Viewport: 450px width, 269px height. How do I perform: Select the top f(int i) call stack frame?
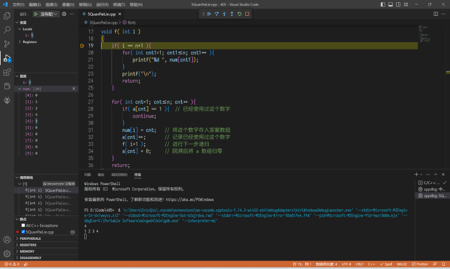point(46,190)
